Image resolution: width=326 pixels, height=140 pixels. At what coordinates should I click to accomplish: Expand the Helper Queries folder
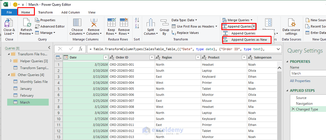[x=11, y=61]
